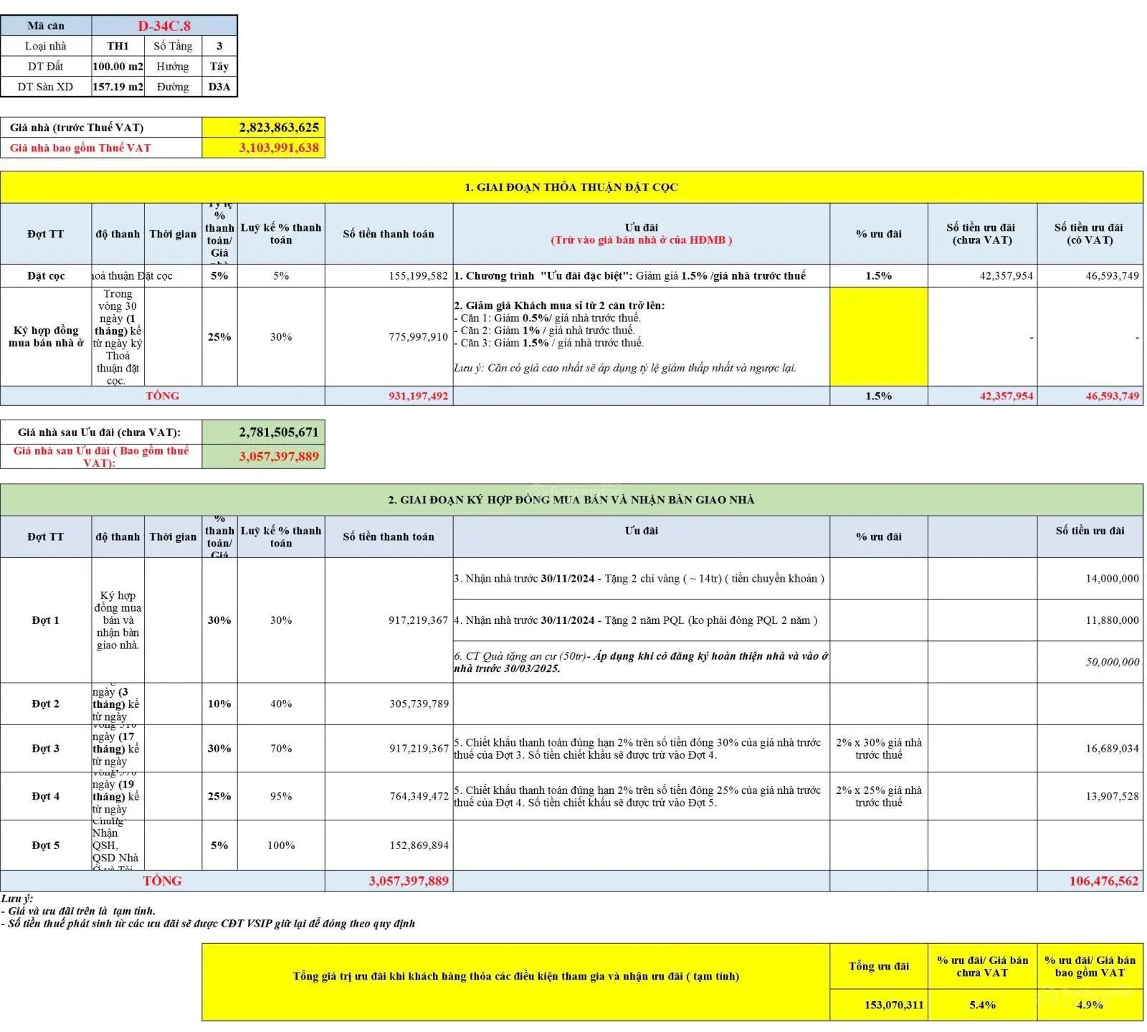Click incentive percentage 5.4%

coord(982,1005)
